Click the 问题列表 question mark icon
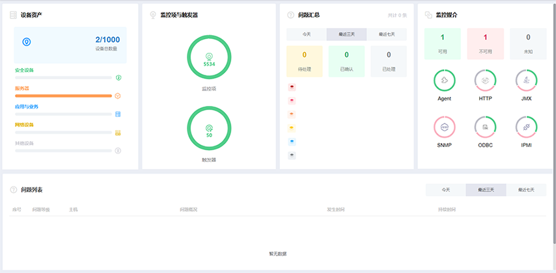556x273 pixels. [14, 190]
